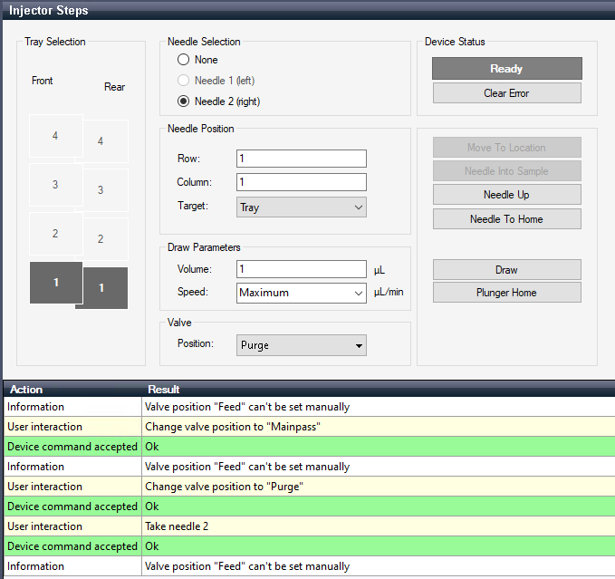This screenshot has width=615, height=579.
Task: Click the Draw button
Action: (506, 270)
